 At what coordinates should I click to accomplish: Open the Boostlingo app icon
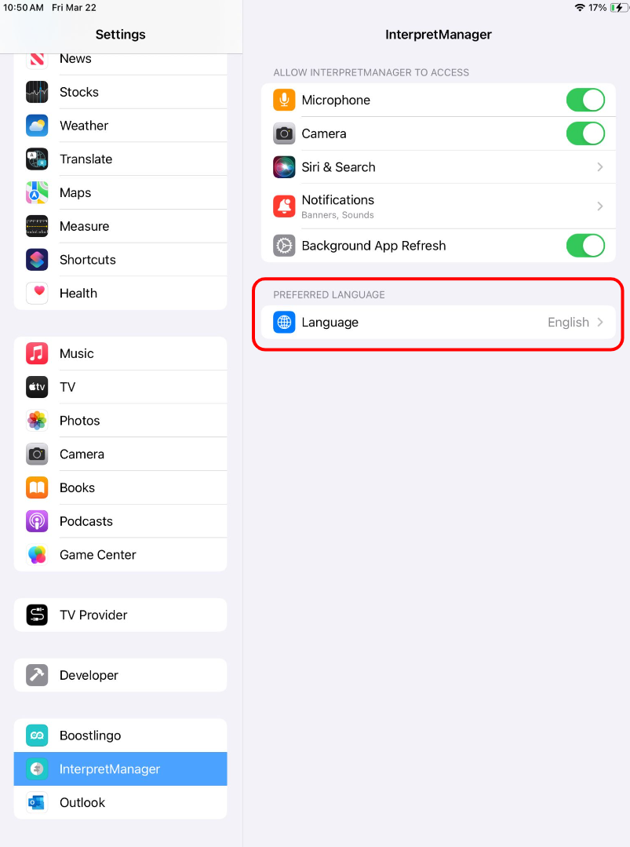point(37,736)
